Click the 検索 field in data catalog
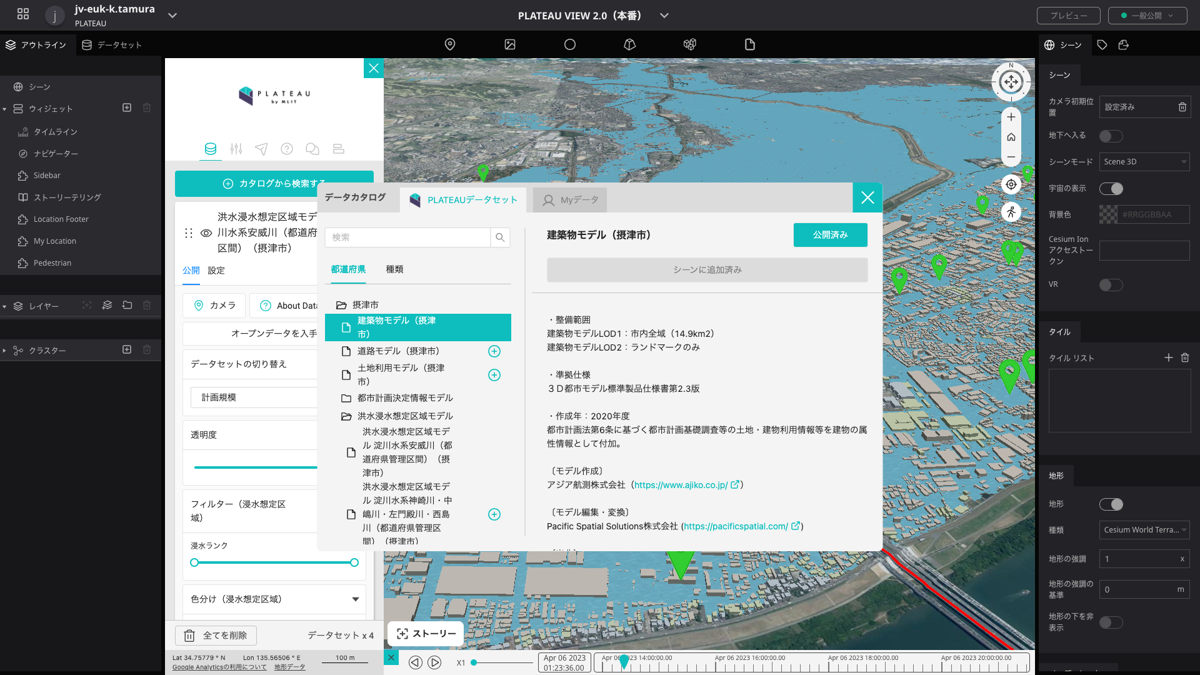Image resolution: width=1200 pixels, height=675 pixels. point(407,237)
